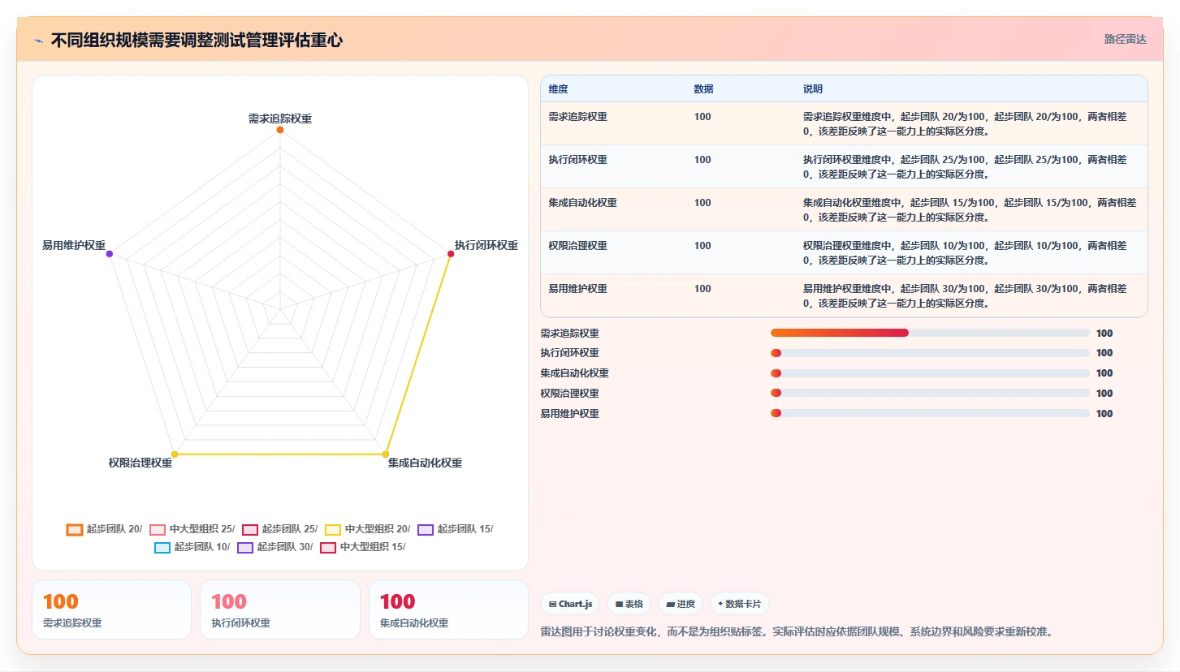
Task: Click the red radar point at 执行闭环权重
Action: tap(451, 254)
